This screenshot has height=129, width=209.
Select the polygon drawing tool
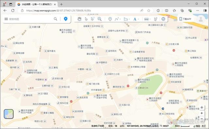tap(125, 19)
